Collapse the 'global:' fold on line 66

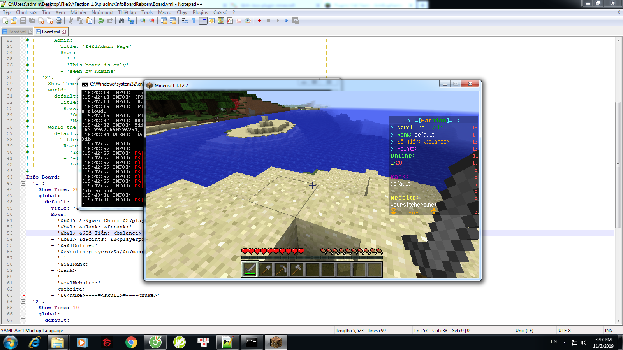click(x=23, y=314)
